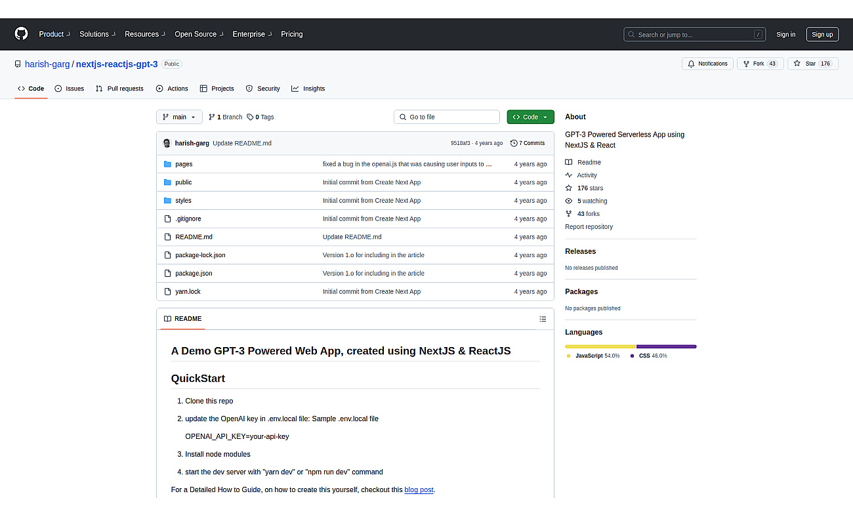
Task: Open the Solutions menu
Action: (x=97, y=34)
